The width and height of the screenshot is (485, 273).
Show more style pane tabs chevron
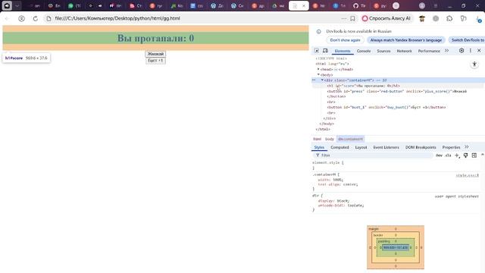click(x=467, y=147)
